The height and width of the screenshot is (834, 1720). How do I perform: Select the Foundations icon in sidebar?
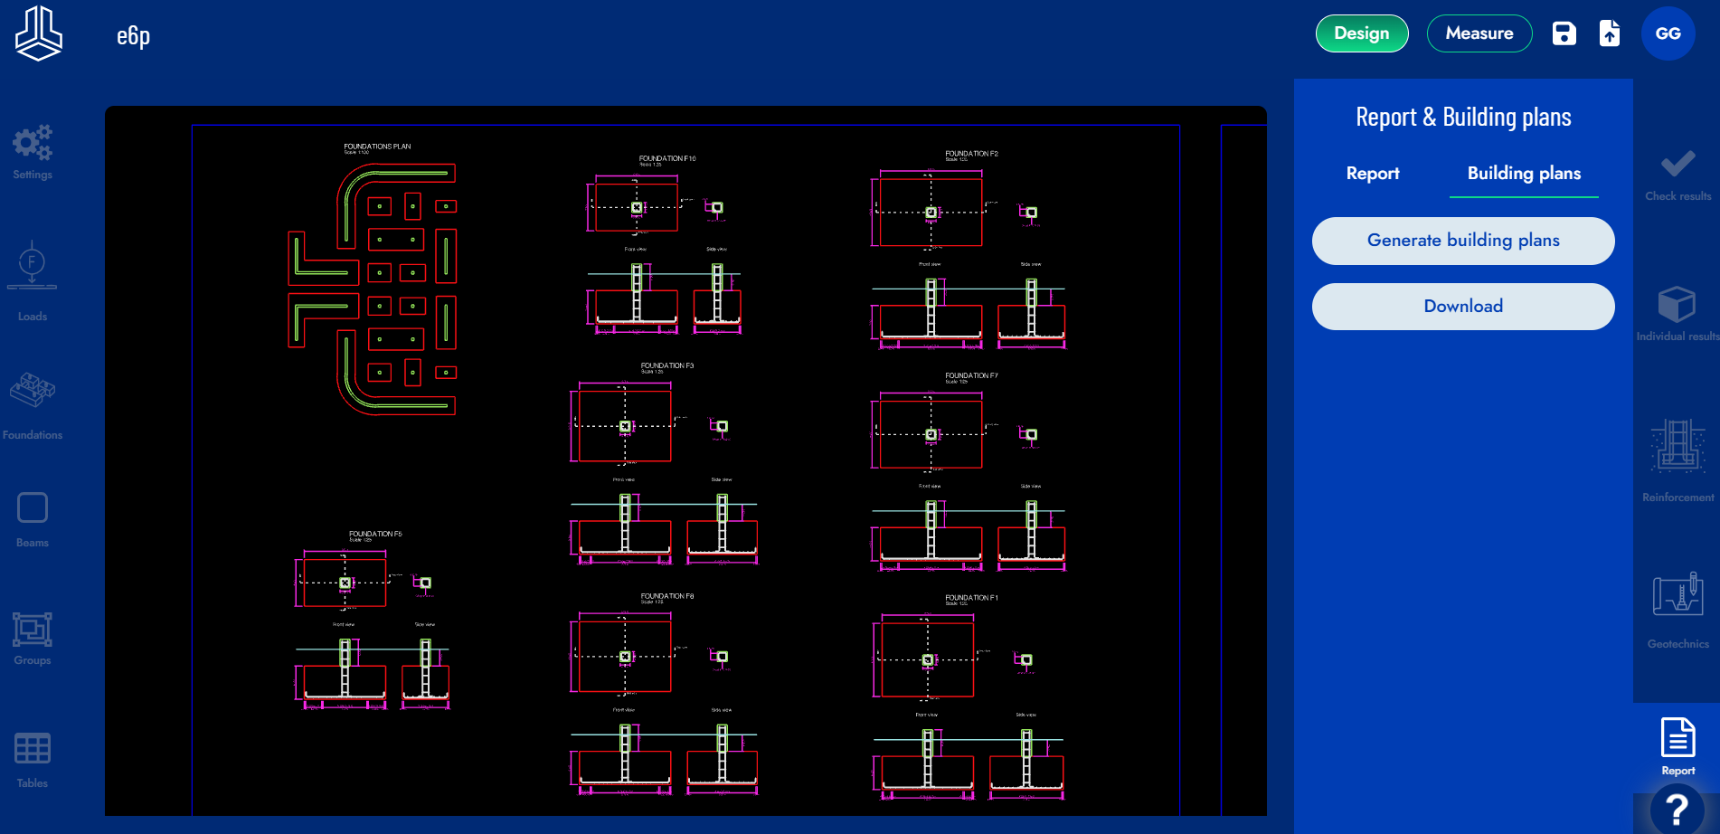33,391
